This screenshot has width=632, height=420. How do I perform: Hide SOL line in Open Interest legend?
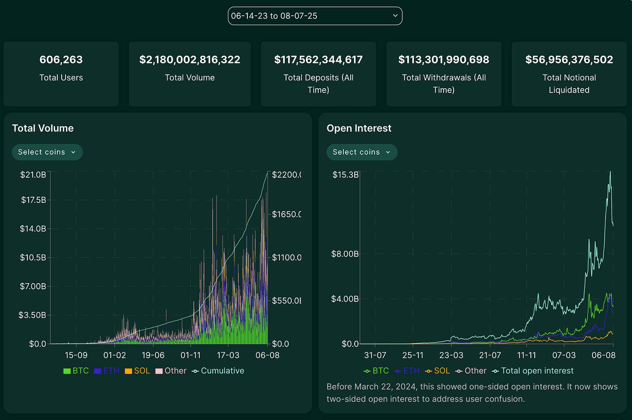point(437,371)
